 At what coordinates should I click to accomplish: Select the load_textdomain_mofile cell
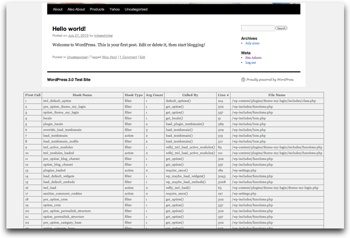[82, 141]
